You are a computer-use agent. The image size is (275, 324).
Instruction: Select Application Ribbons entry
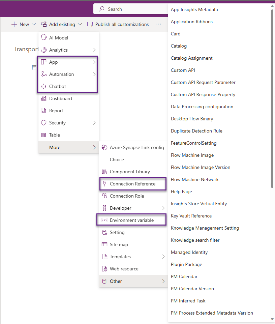(x=219, y=22)
